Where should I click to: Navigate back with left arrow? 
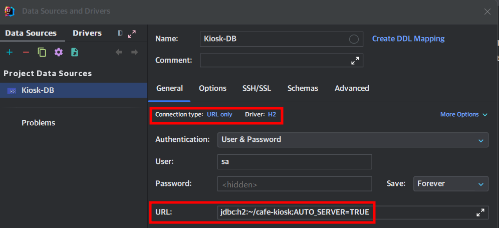pyautogui.click(x=119, y=52)
